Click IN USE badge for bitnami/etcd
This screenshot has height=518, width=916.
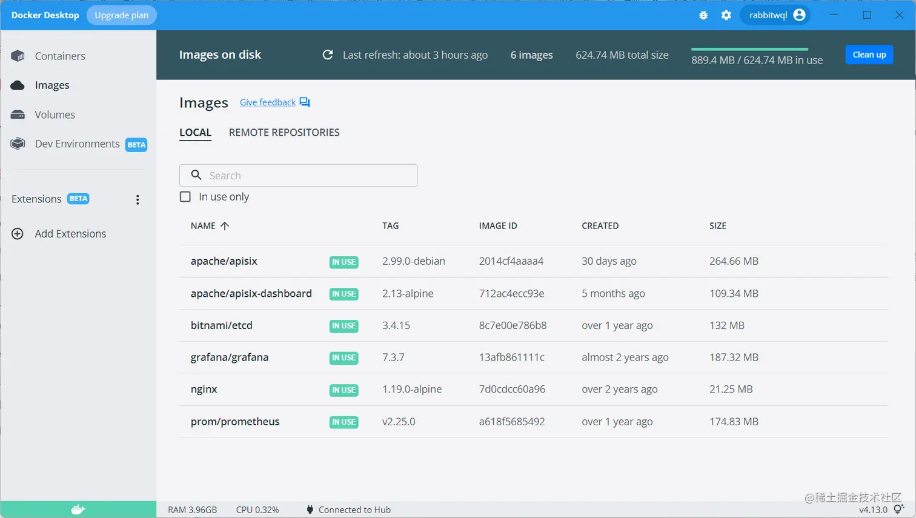pyautogui.click(x=343, y=326)
